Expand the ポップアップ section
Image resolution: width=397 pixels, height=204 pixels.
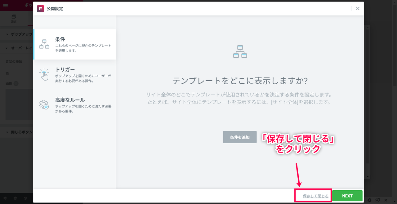point(19,34)
